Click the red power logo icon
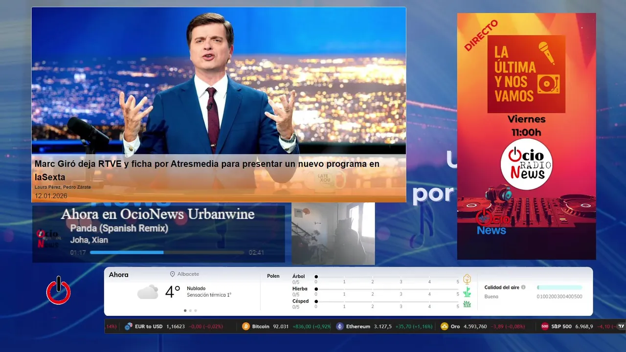This screenshot has height=352, width=626. [59, 290]
